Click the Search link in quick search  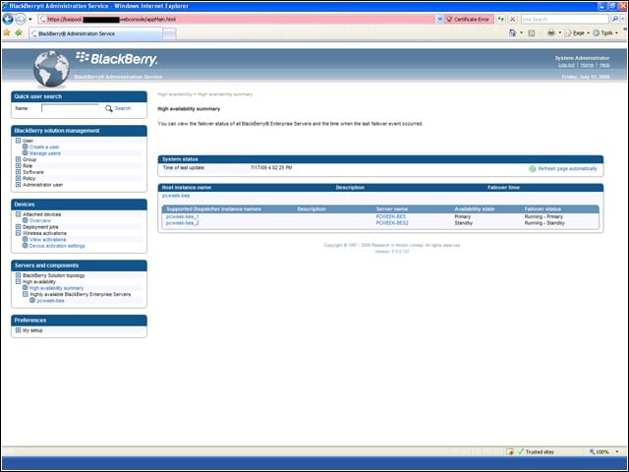[x=123, y=108]
